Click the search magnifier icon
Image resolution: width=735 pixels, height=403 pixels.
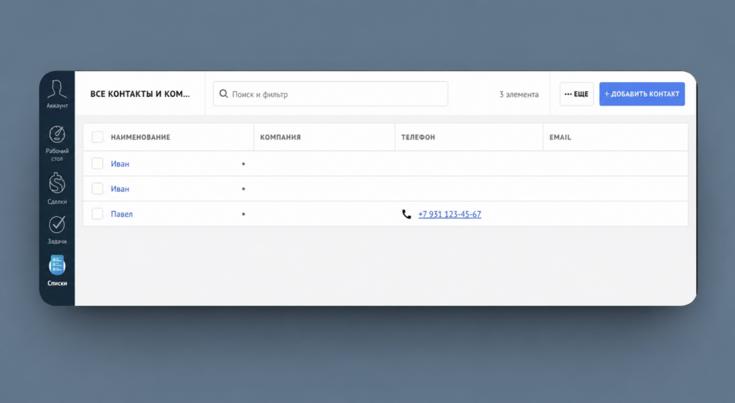[224, 94]
